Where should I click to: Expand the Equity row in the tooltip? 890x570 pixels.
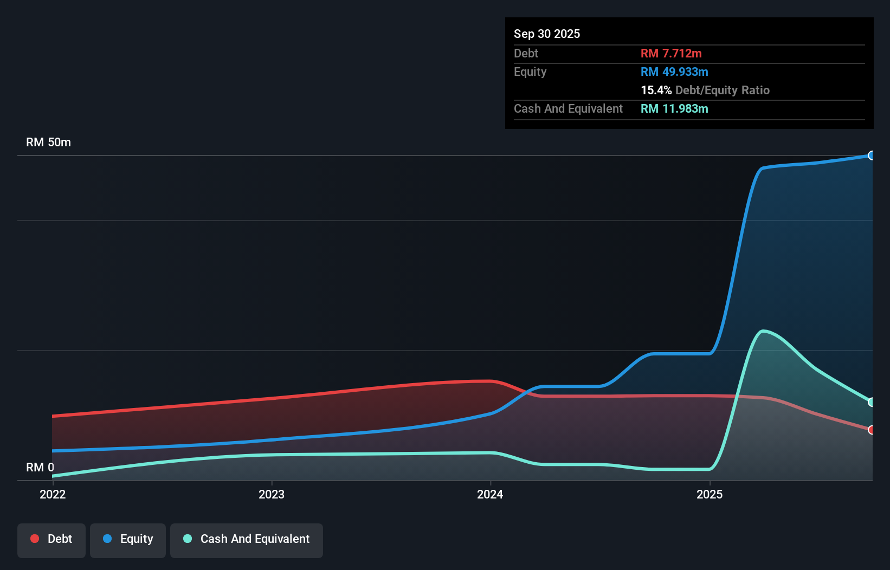point(530,72)
